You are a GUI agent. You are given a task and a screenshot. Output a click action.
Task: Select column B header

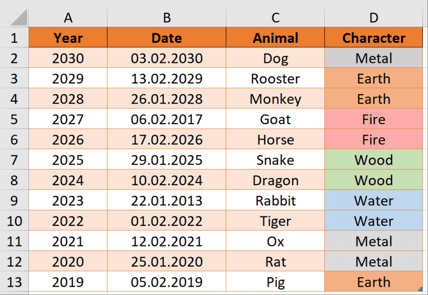coord(167,17)
